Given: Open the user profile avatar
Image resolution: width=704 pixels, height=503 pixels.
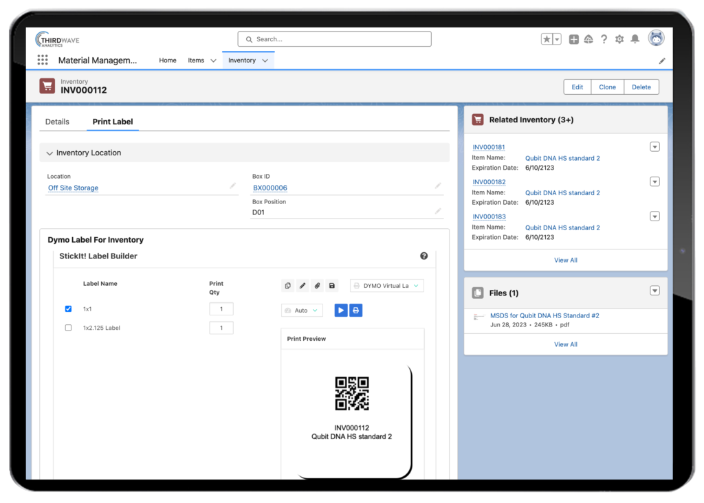Looking at the screenshot, I should [656, 38].
